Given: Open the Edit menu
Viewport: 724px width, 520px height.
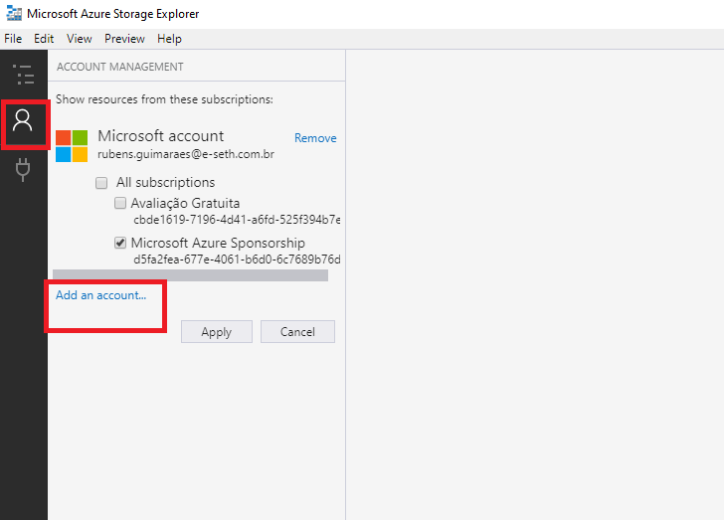Looking at the screenshot, I should coord(44,39).
